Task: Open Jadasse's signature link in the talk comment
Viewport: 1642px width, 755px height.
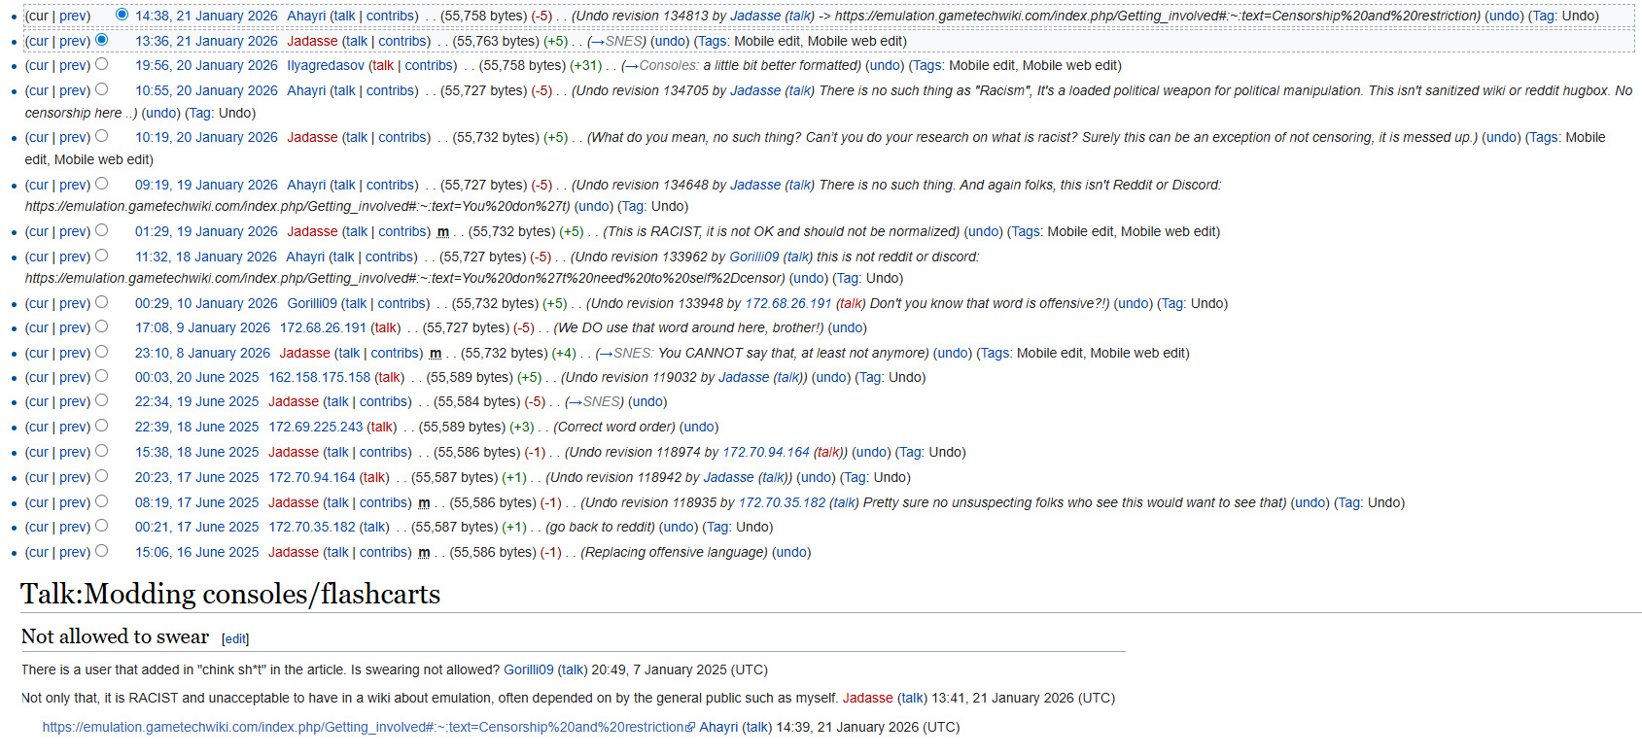Action: click(x=867, y=698)
